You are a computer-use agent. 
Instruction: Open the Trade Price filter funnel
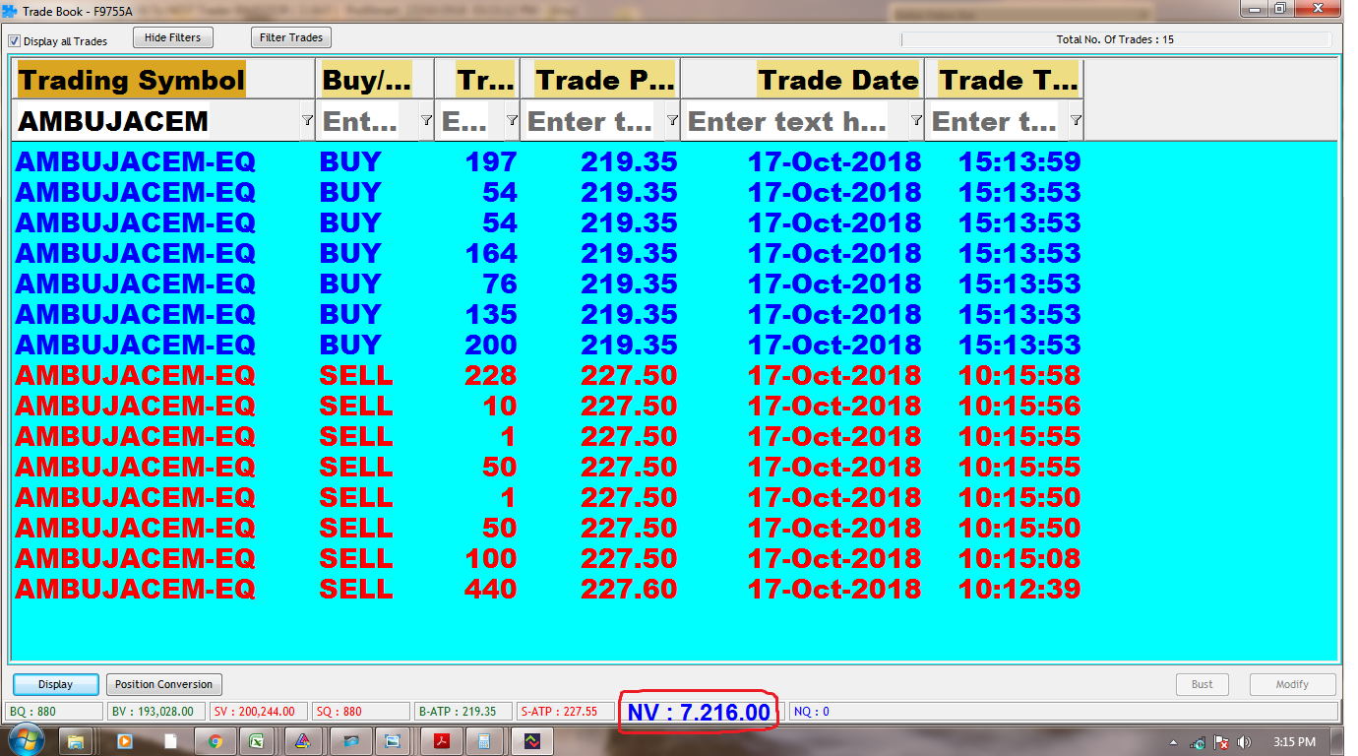672,120
